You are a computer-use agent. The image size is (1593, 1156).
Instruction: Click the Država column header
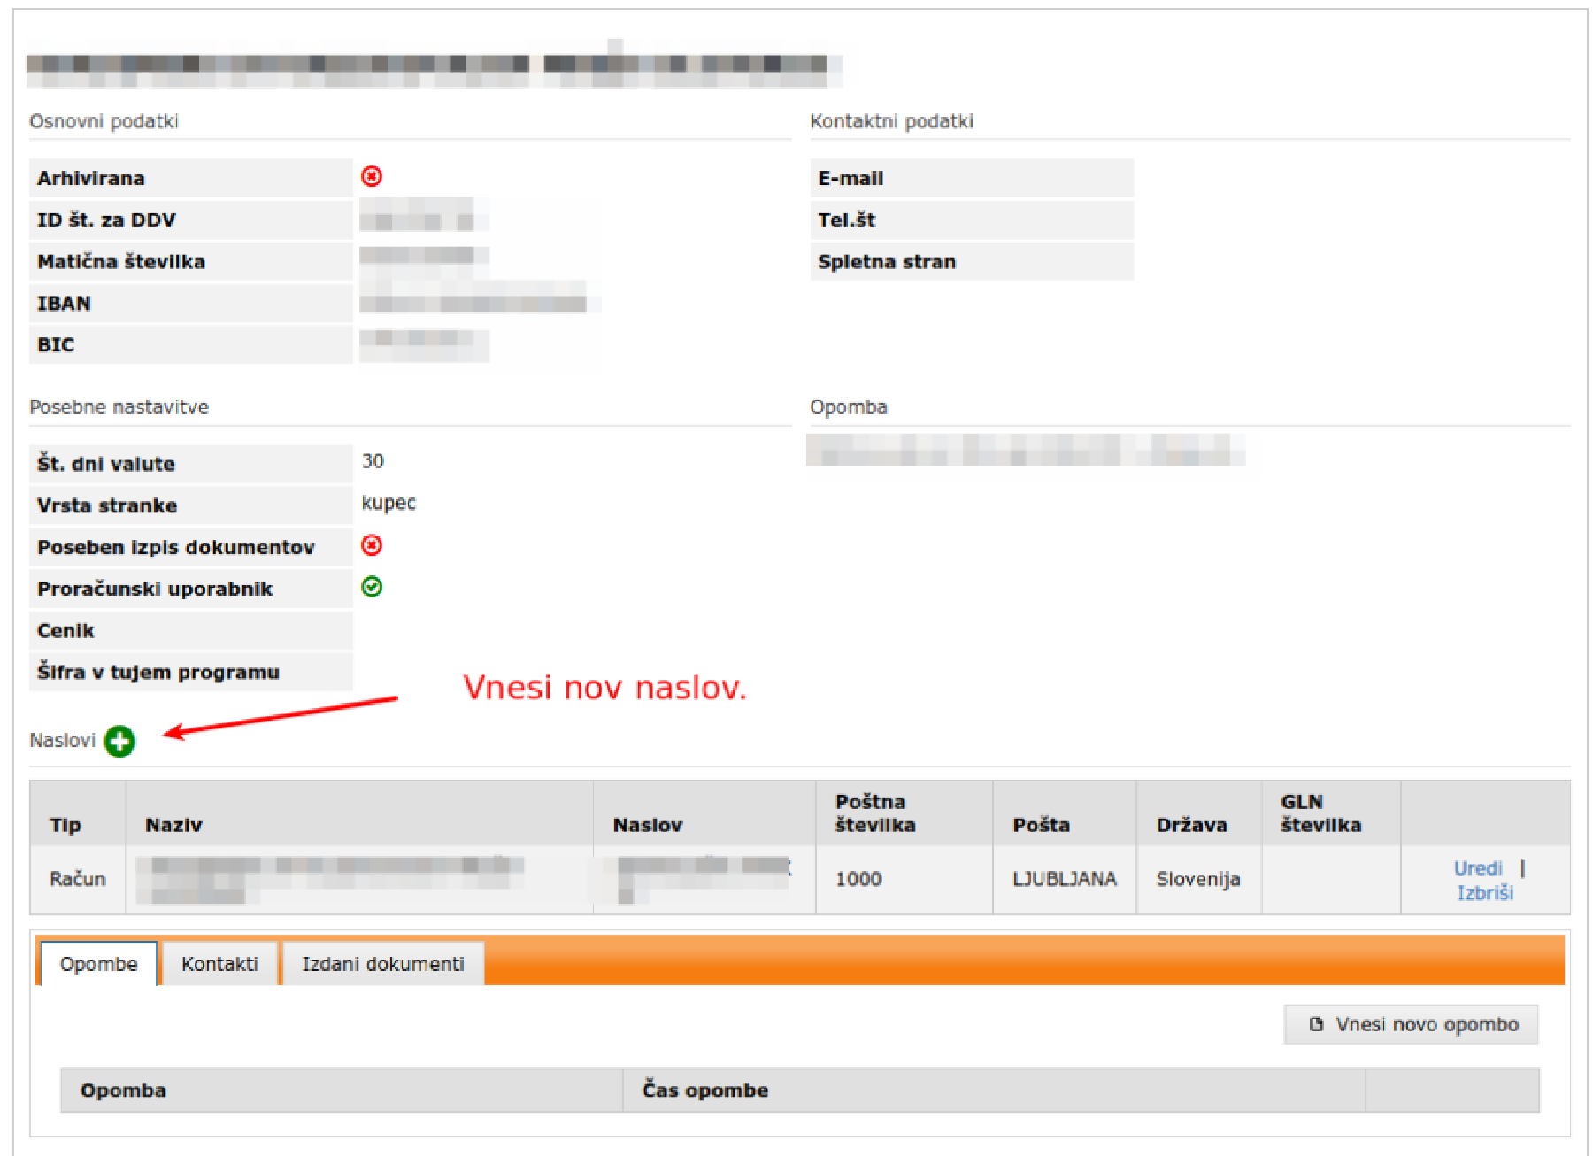point(1191,825)
